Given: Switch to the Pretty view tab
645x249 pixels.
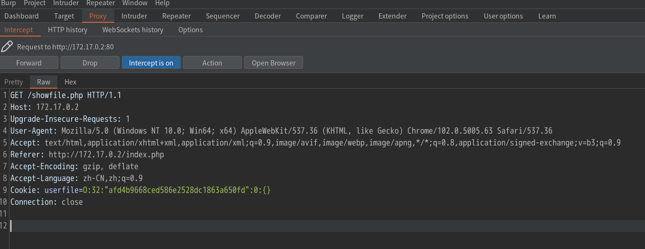Looking at the screenshot, I should (14, 82).
